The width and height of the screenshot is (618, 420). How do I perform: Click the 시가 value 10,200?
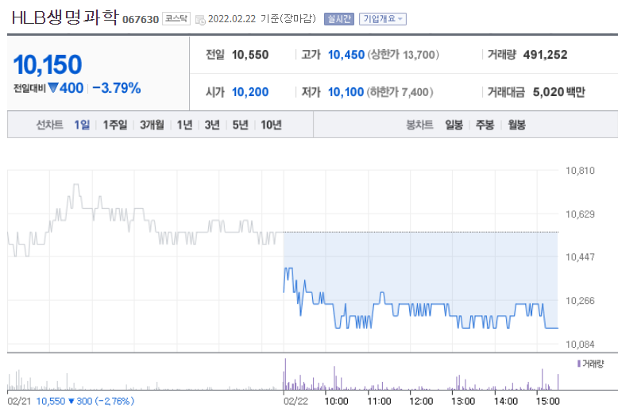250,92
